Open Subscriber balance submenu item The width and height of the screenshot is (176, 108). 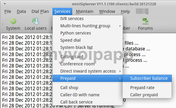pyautogui.click(x=147, y=78)
